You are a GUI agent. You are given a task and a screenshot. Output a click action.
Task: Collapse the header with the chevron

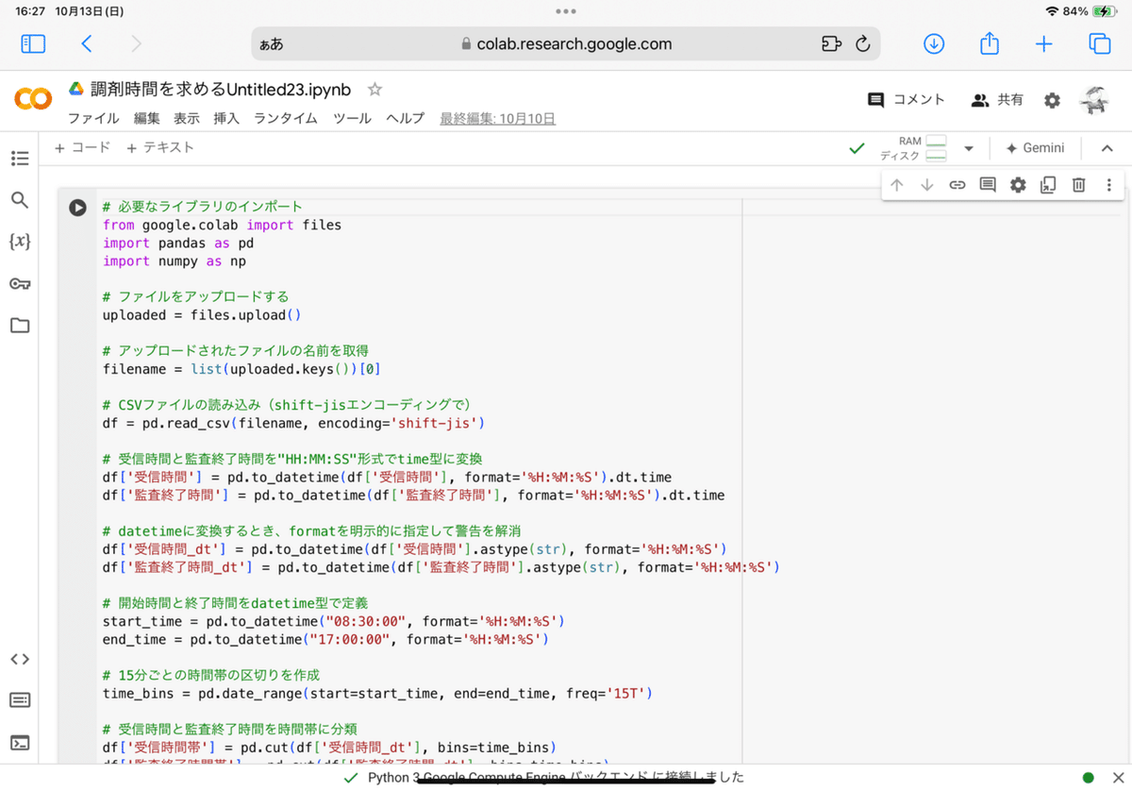[1107, 147]
